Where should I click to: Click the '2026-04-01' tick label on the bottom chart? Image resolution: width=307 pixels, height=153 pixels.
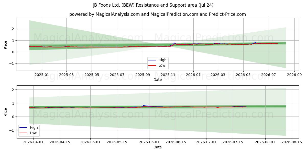point(34,143)
